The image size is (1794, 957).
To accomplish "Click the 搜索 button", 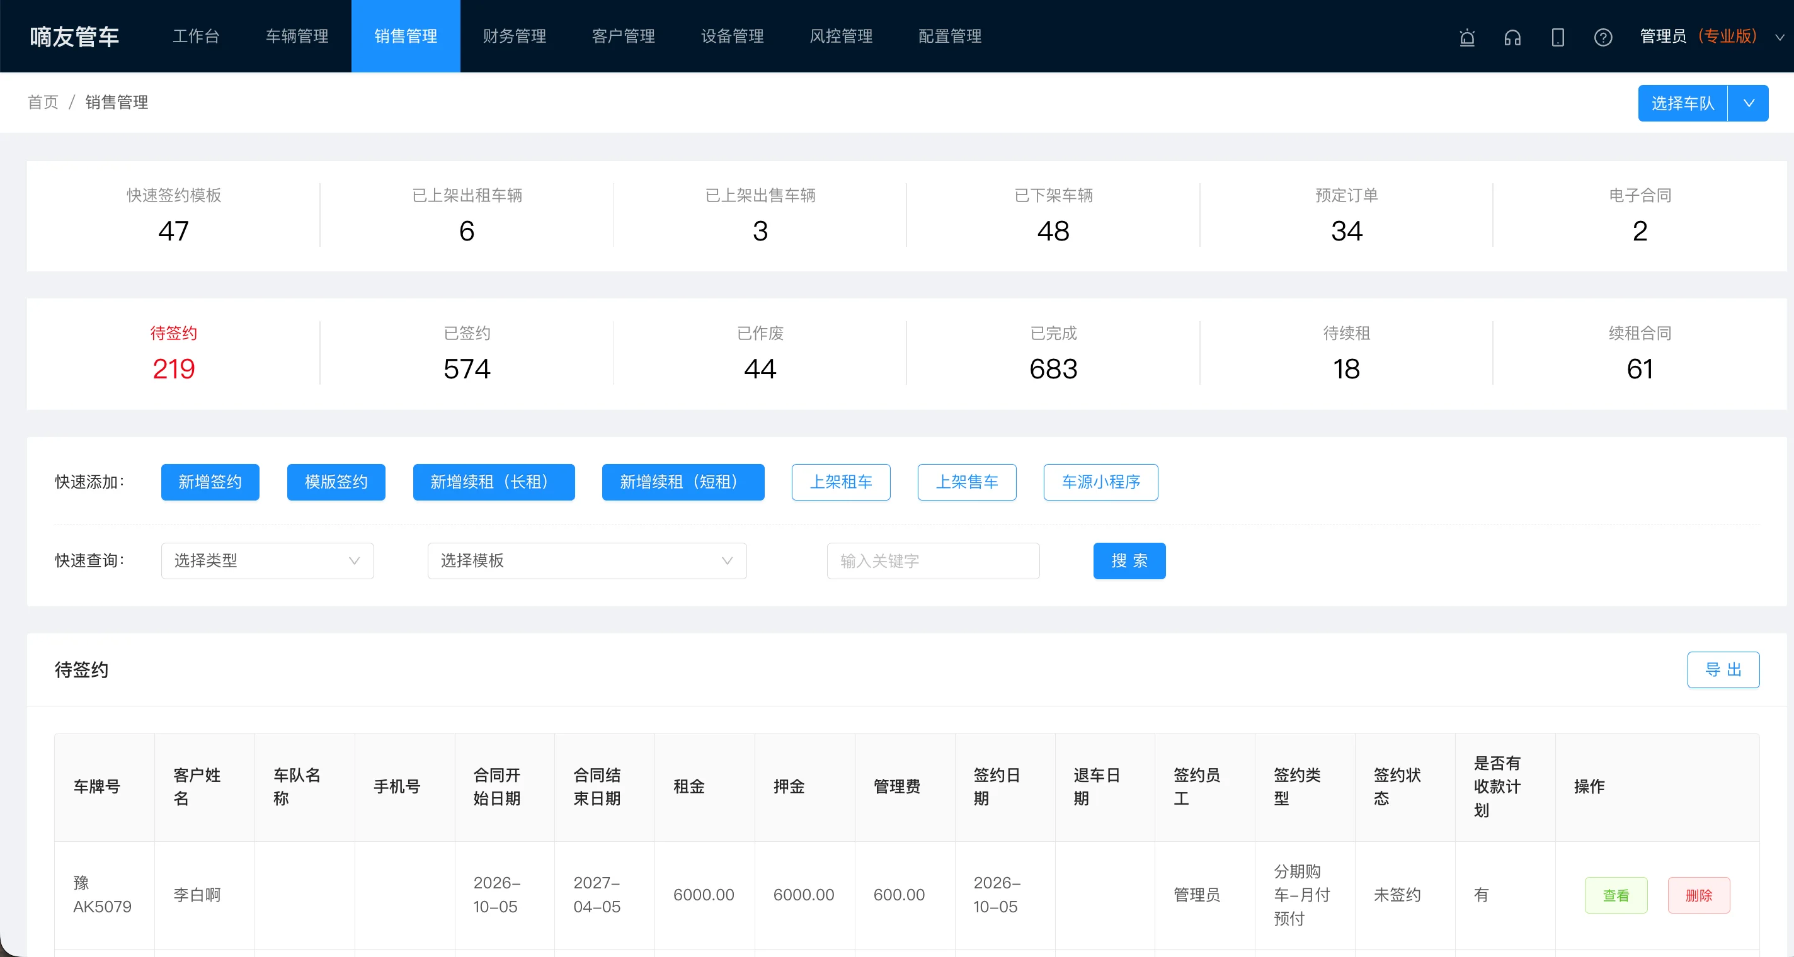I will click(1129, 560).
